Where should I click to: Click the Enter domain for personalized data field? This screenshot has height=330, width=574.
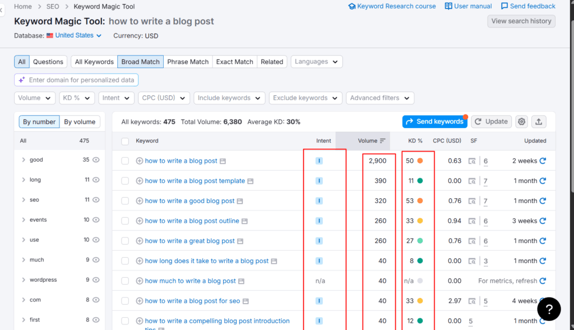76,80
